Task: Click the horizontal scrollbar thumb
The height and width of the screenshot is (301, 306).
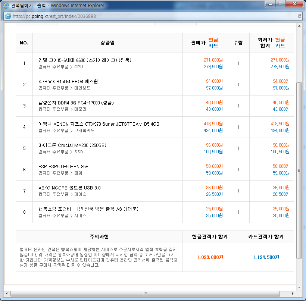Action: (145, 294)
